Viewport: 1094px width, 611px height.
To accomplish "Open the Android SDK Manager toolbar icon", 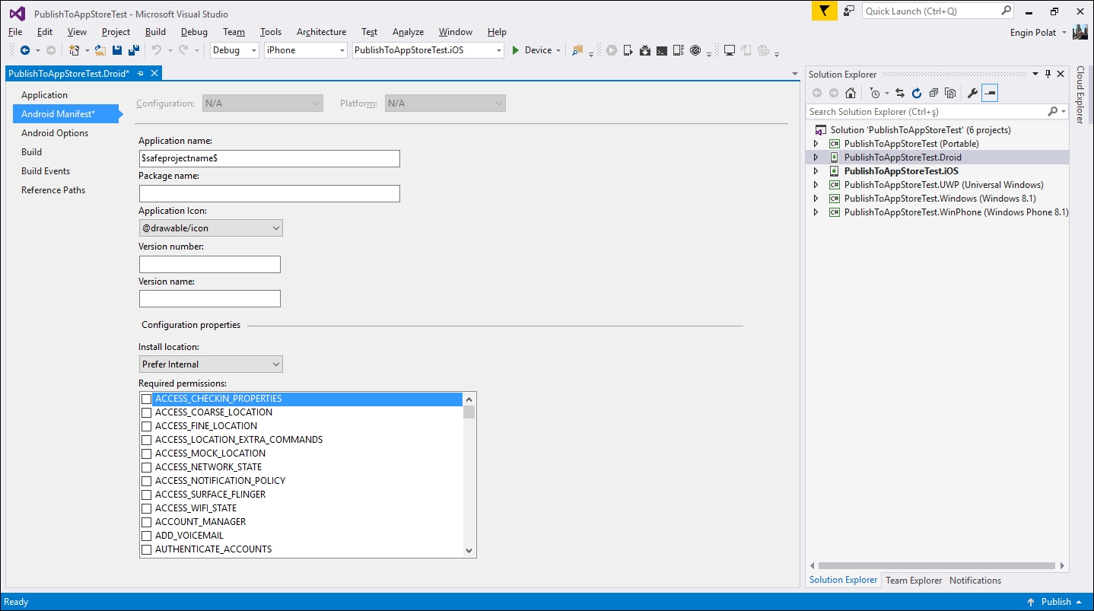I will click(645, 49).
